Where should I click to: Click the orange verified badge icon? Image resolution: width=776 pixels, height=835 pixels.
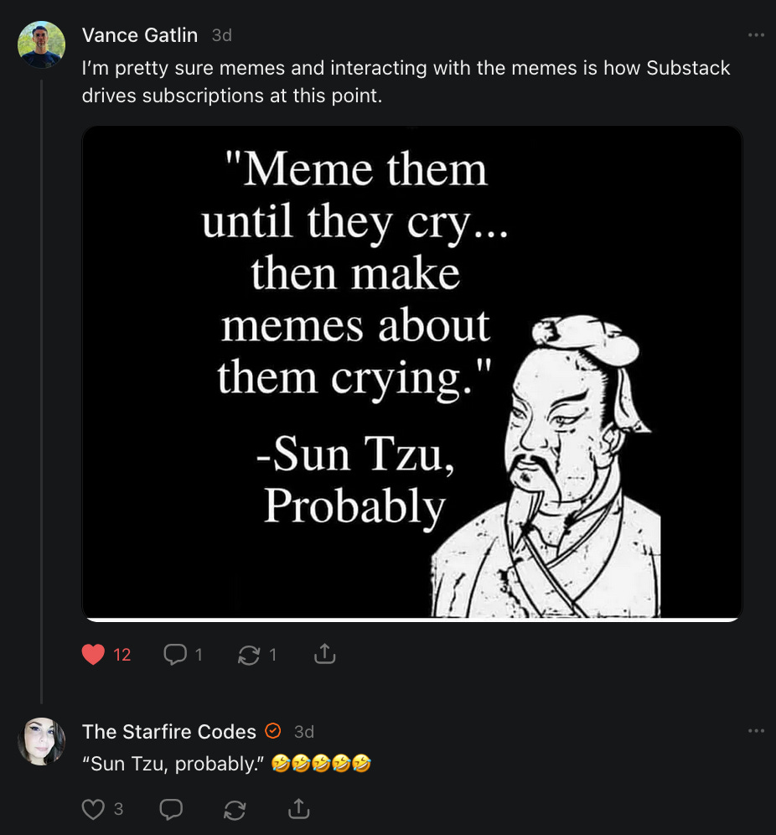click(272, 731)
